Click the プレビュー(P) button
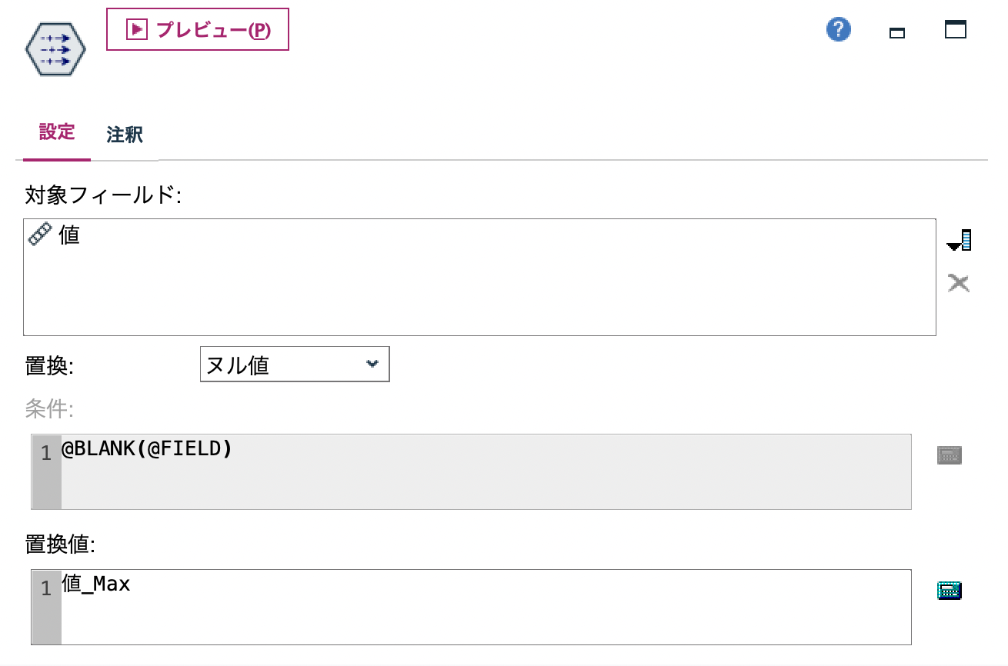 tap(197, 29)
